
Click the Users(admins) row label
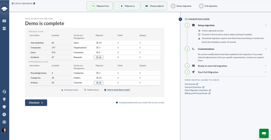click(x=37, y=43)
